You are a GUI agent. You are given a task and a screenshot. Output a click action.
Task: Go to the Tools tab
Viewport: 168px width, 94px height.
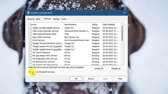click(x=64, y=19)
